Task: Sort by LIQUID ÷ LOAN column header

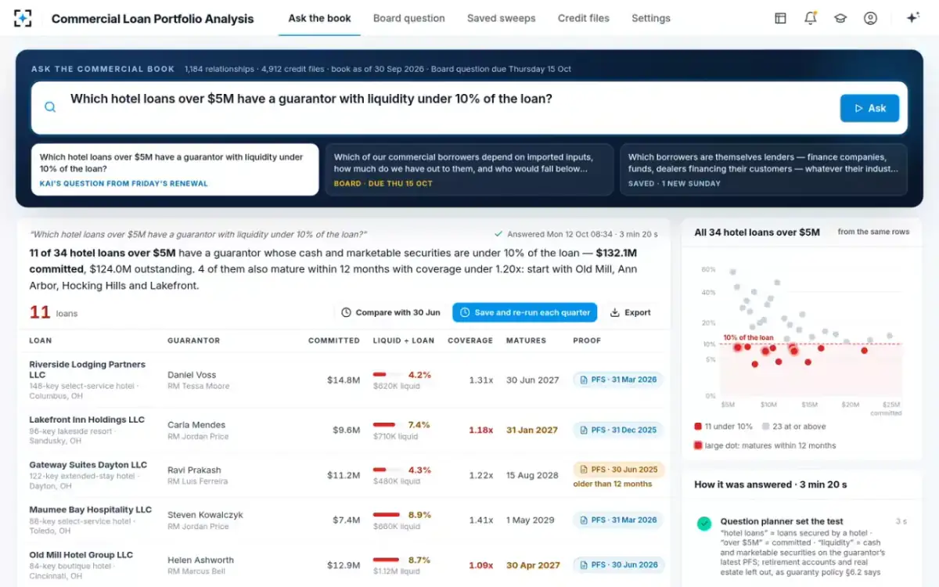Action: coord(404,340)
